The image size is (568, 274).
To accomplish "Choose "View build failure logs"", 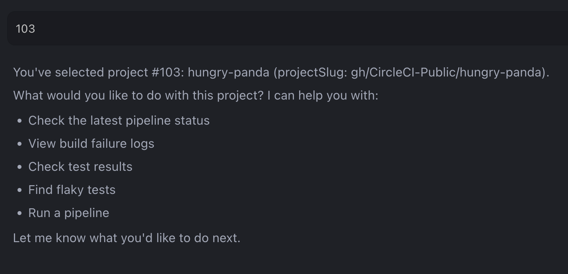I will [91, 143].
